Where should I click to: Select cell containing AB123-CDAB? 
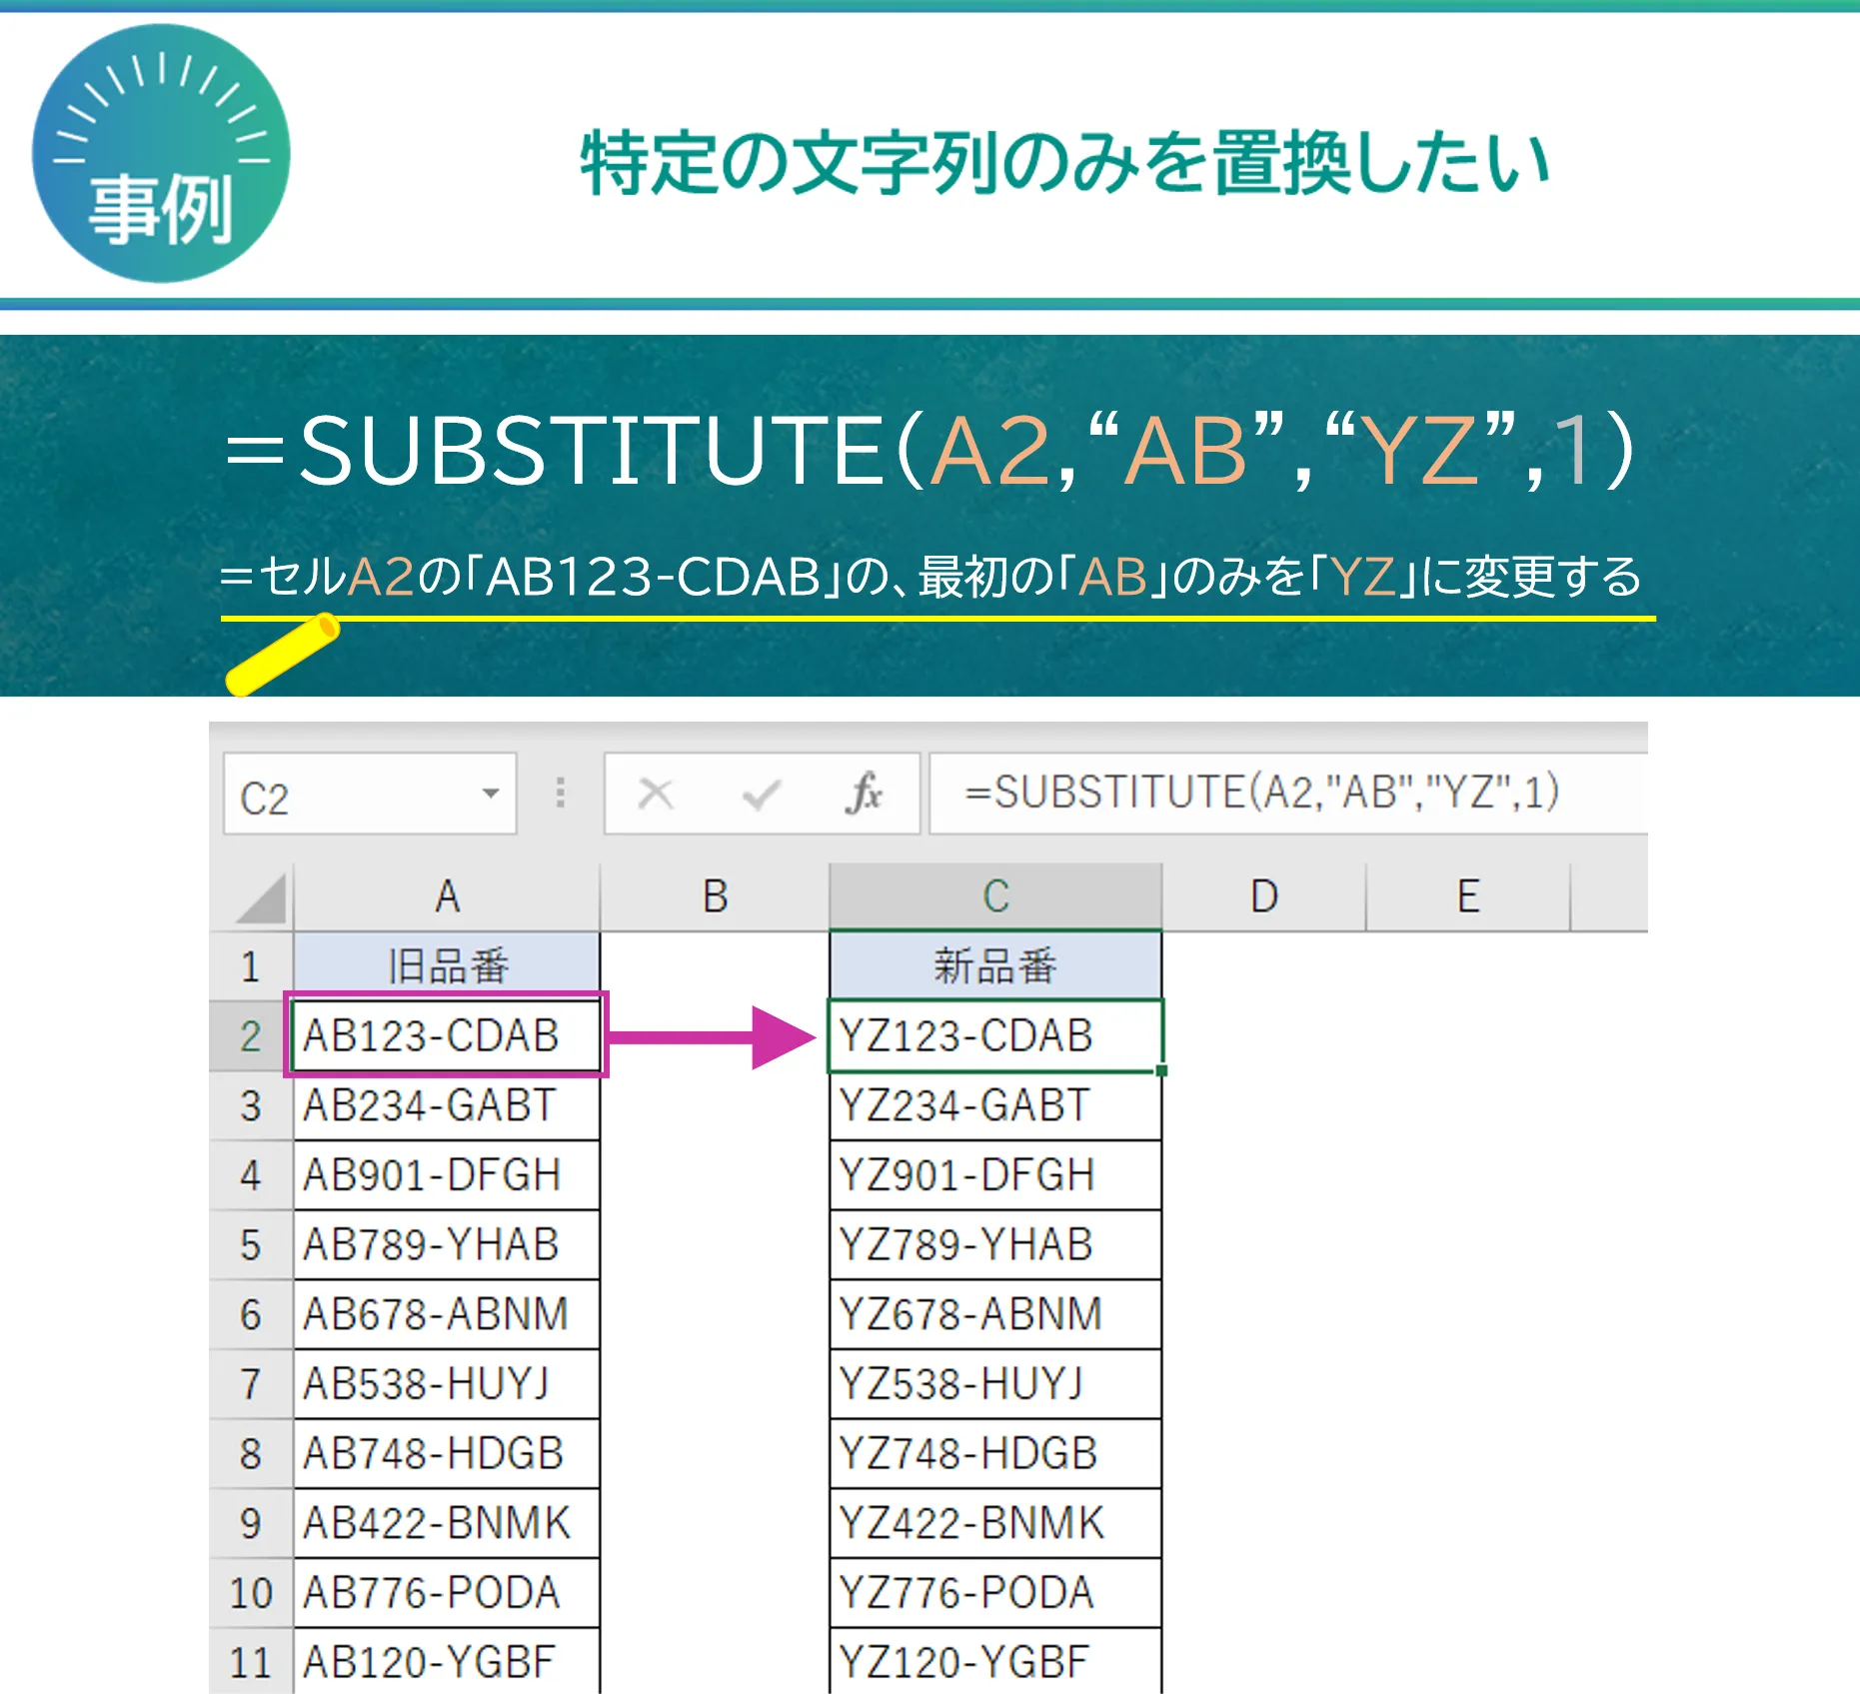click(x=447, y=1035)
